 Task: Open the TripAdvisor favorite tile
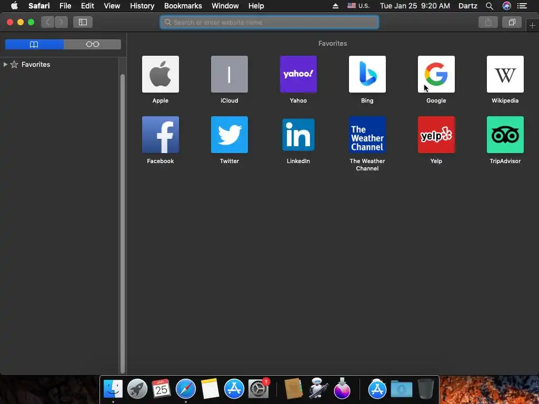point(505,135)
